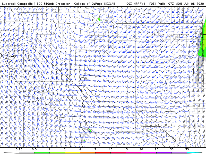206x154 pixels.
Task: Select the yellow 2–4 legend segment
Action: [72, 153]
